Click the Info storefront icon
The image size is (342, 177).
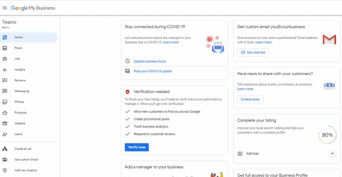tap(5, 59)
